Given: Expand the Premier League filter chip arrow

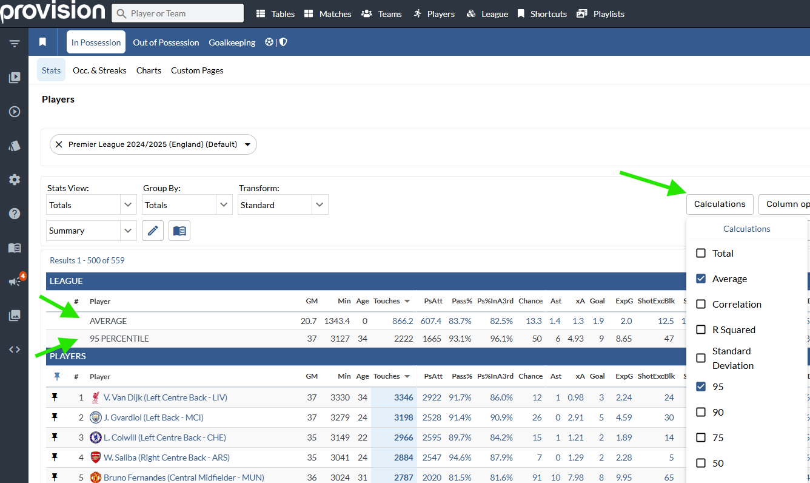Looking at the screenshot, I should click(x=247, y=144).
